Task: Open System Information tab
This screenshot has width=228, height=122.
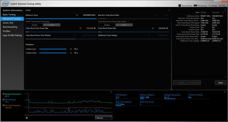Action: coord(13,10)
